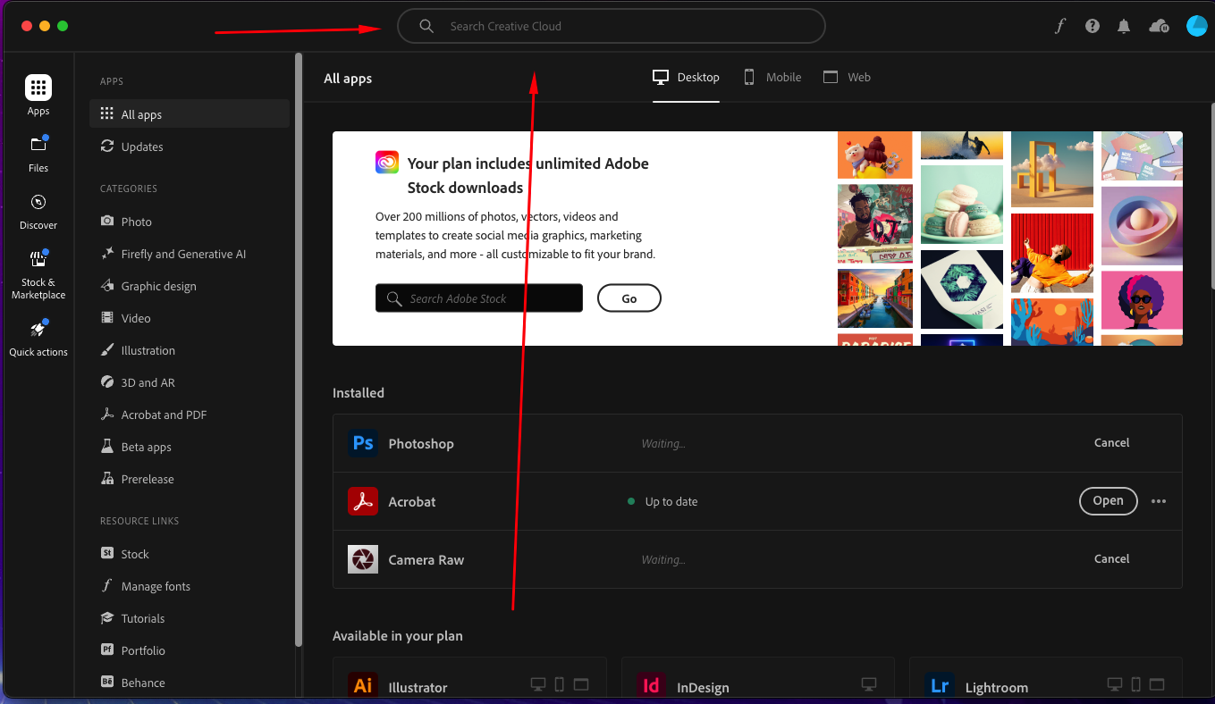
Task: Click the macaron stock image thumbnail
Action: [x=961, y=204]
